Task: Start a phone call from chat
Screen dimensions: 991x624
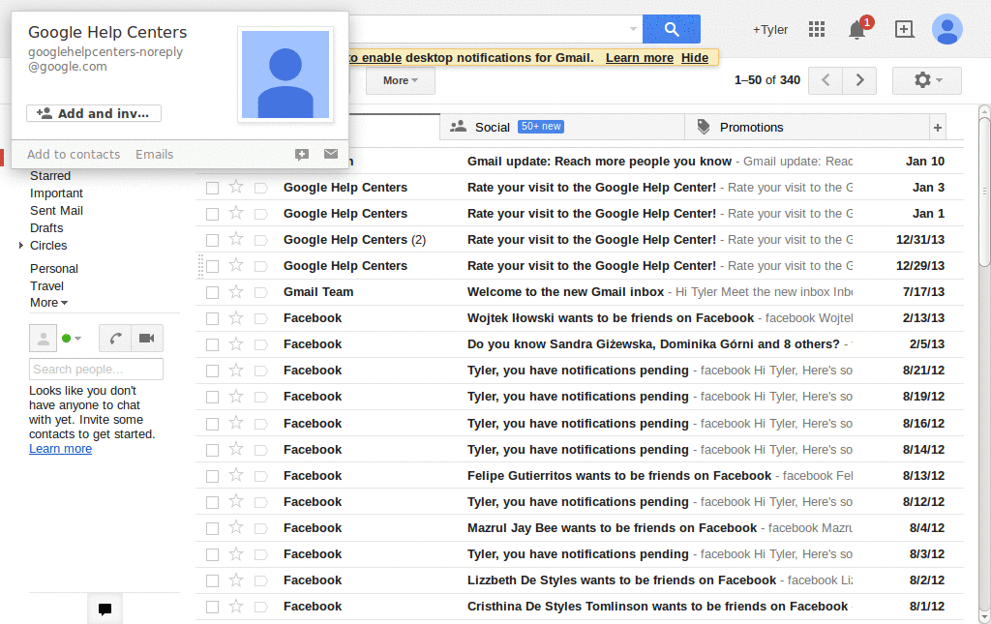Action: tap(115, 339)
